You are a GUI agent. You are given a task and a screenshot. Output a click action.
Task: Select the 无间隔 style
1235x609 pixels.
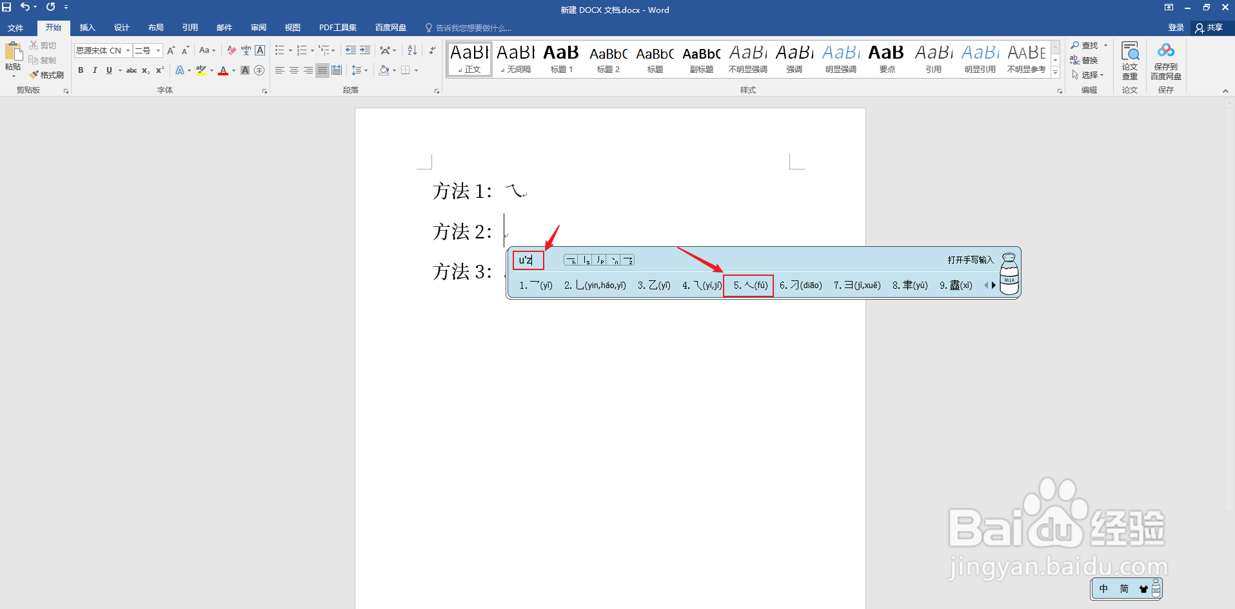515,59
